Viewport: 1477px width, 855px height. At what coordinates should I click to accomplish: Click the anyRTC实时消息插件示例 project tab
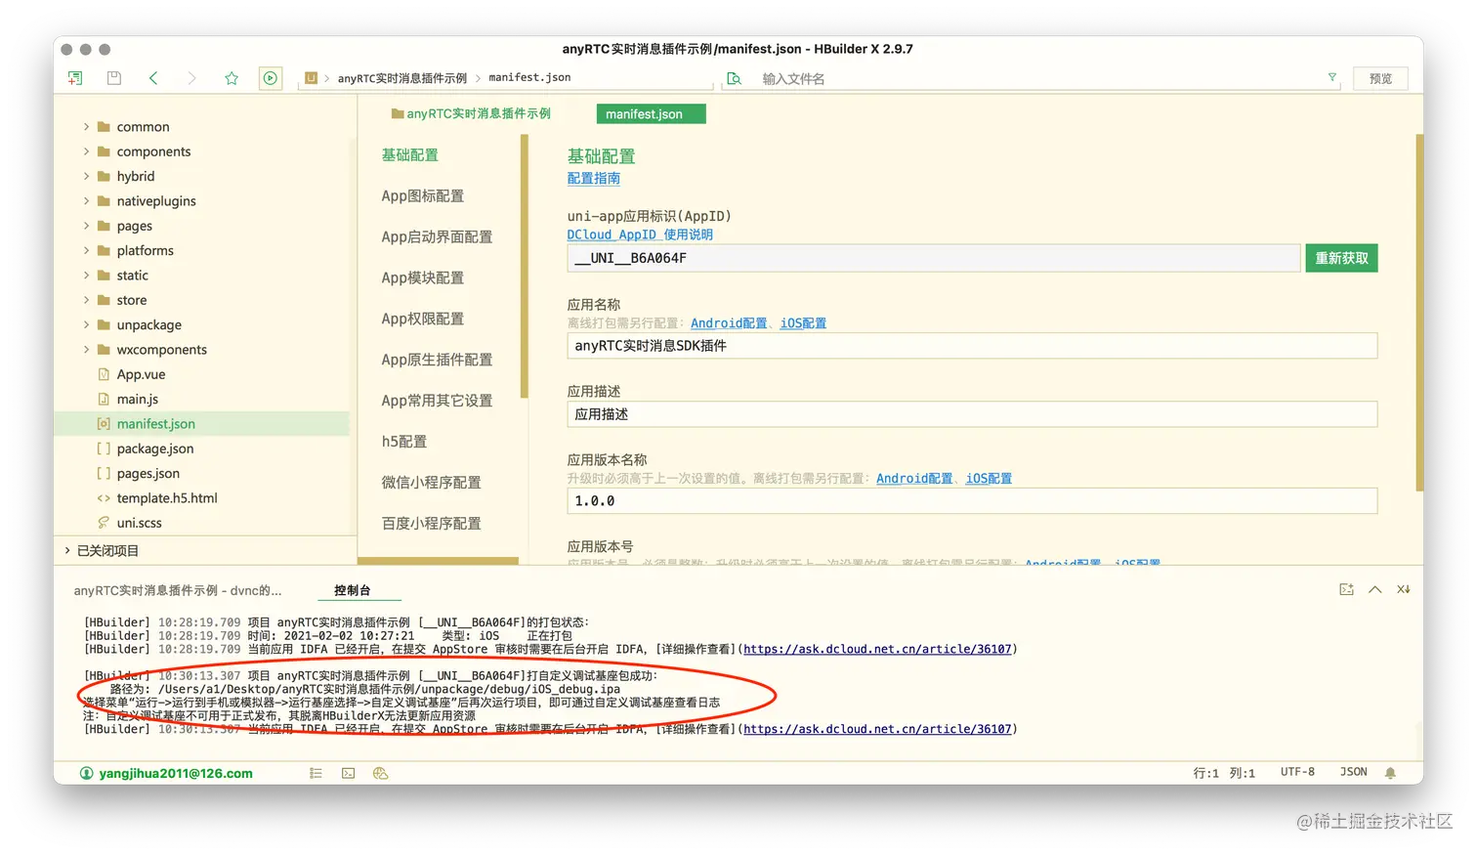(471, 114)
